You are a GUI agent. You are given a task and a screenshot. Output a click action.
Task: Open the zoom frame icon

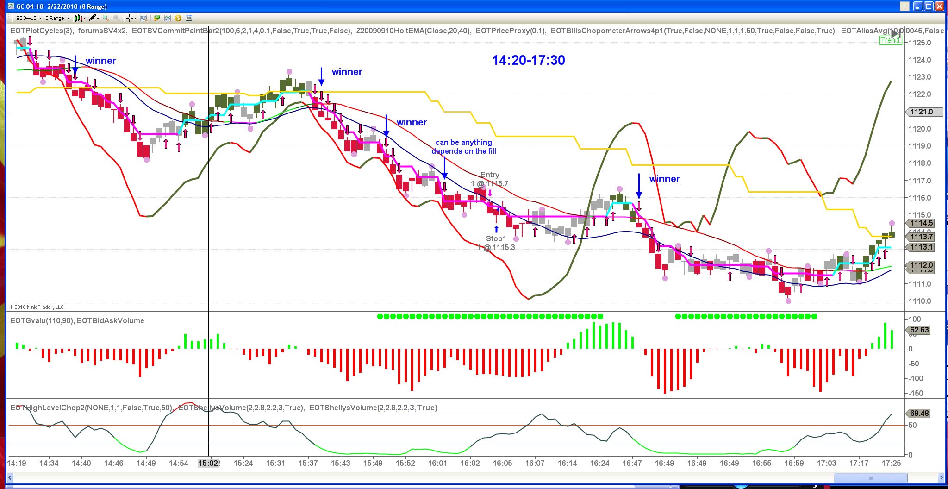tap(143, 18)
